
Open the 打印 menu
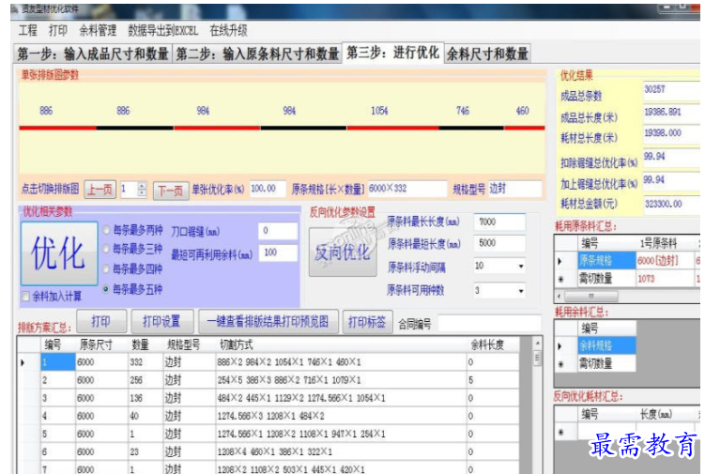(x=58, y=30)
